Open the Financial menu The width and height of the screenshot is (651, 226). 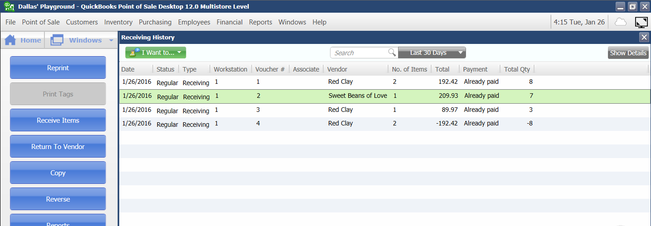[x=229, y=22]
